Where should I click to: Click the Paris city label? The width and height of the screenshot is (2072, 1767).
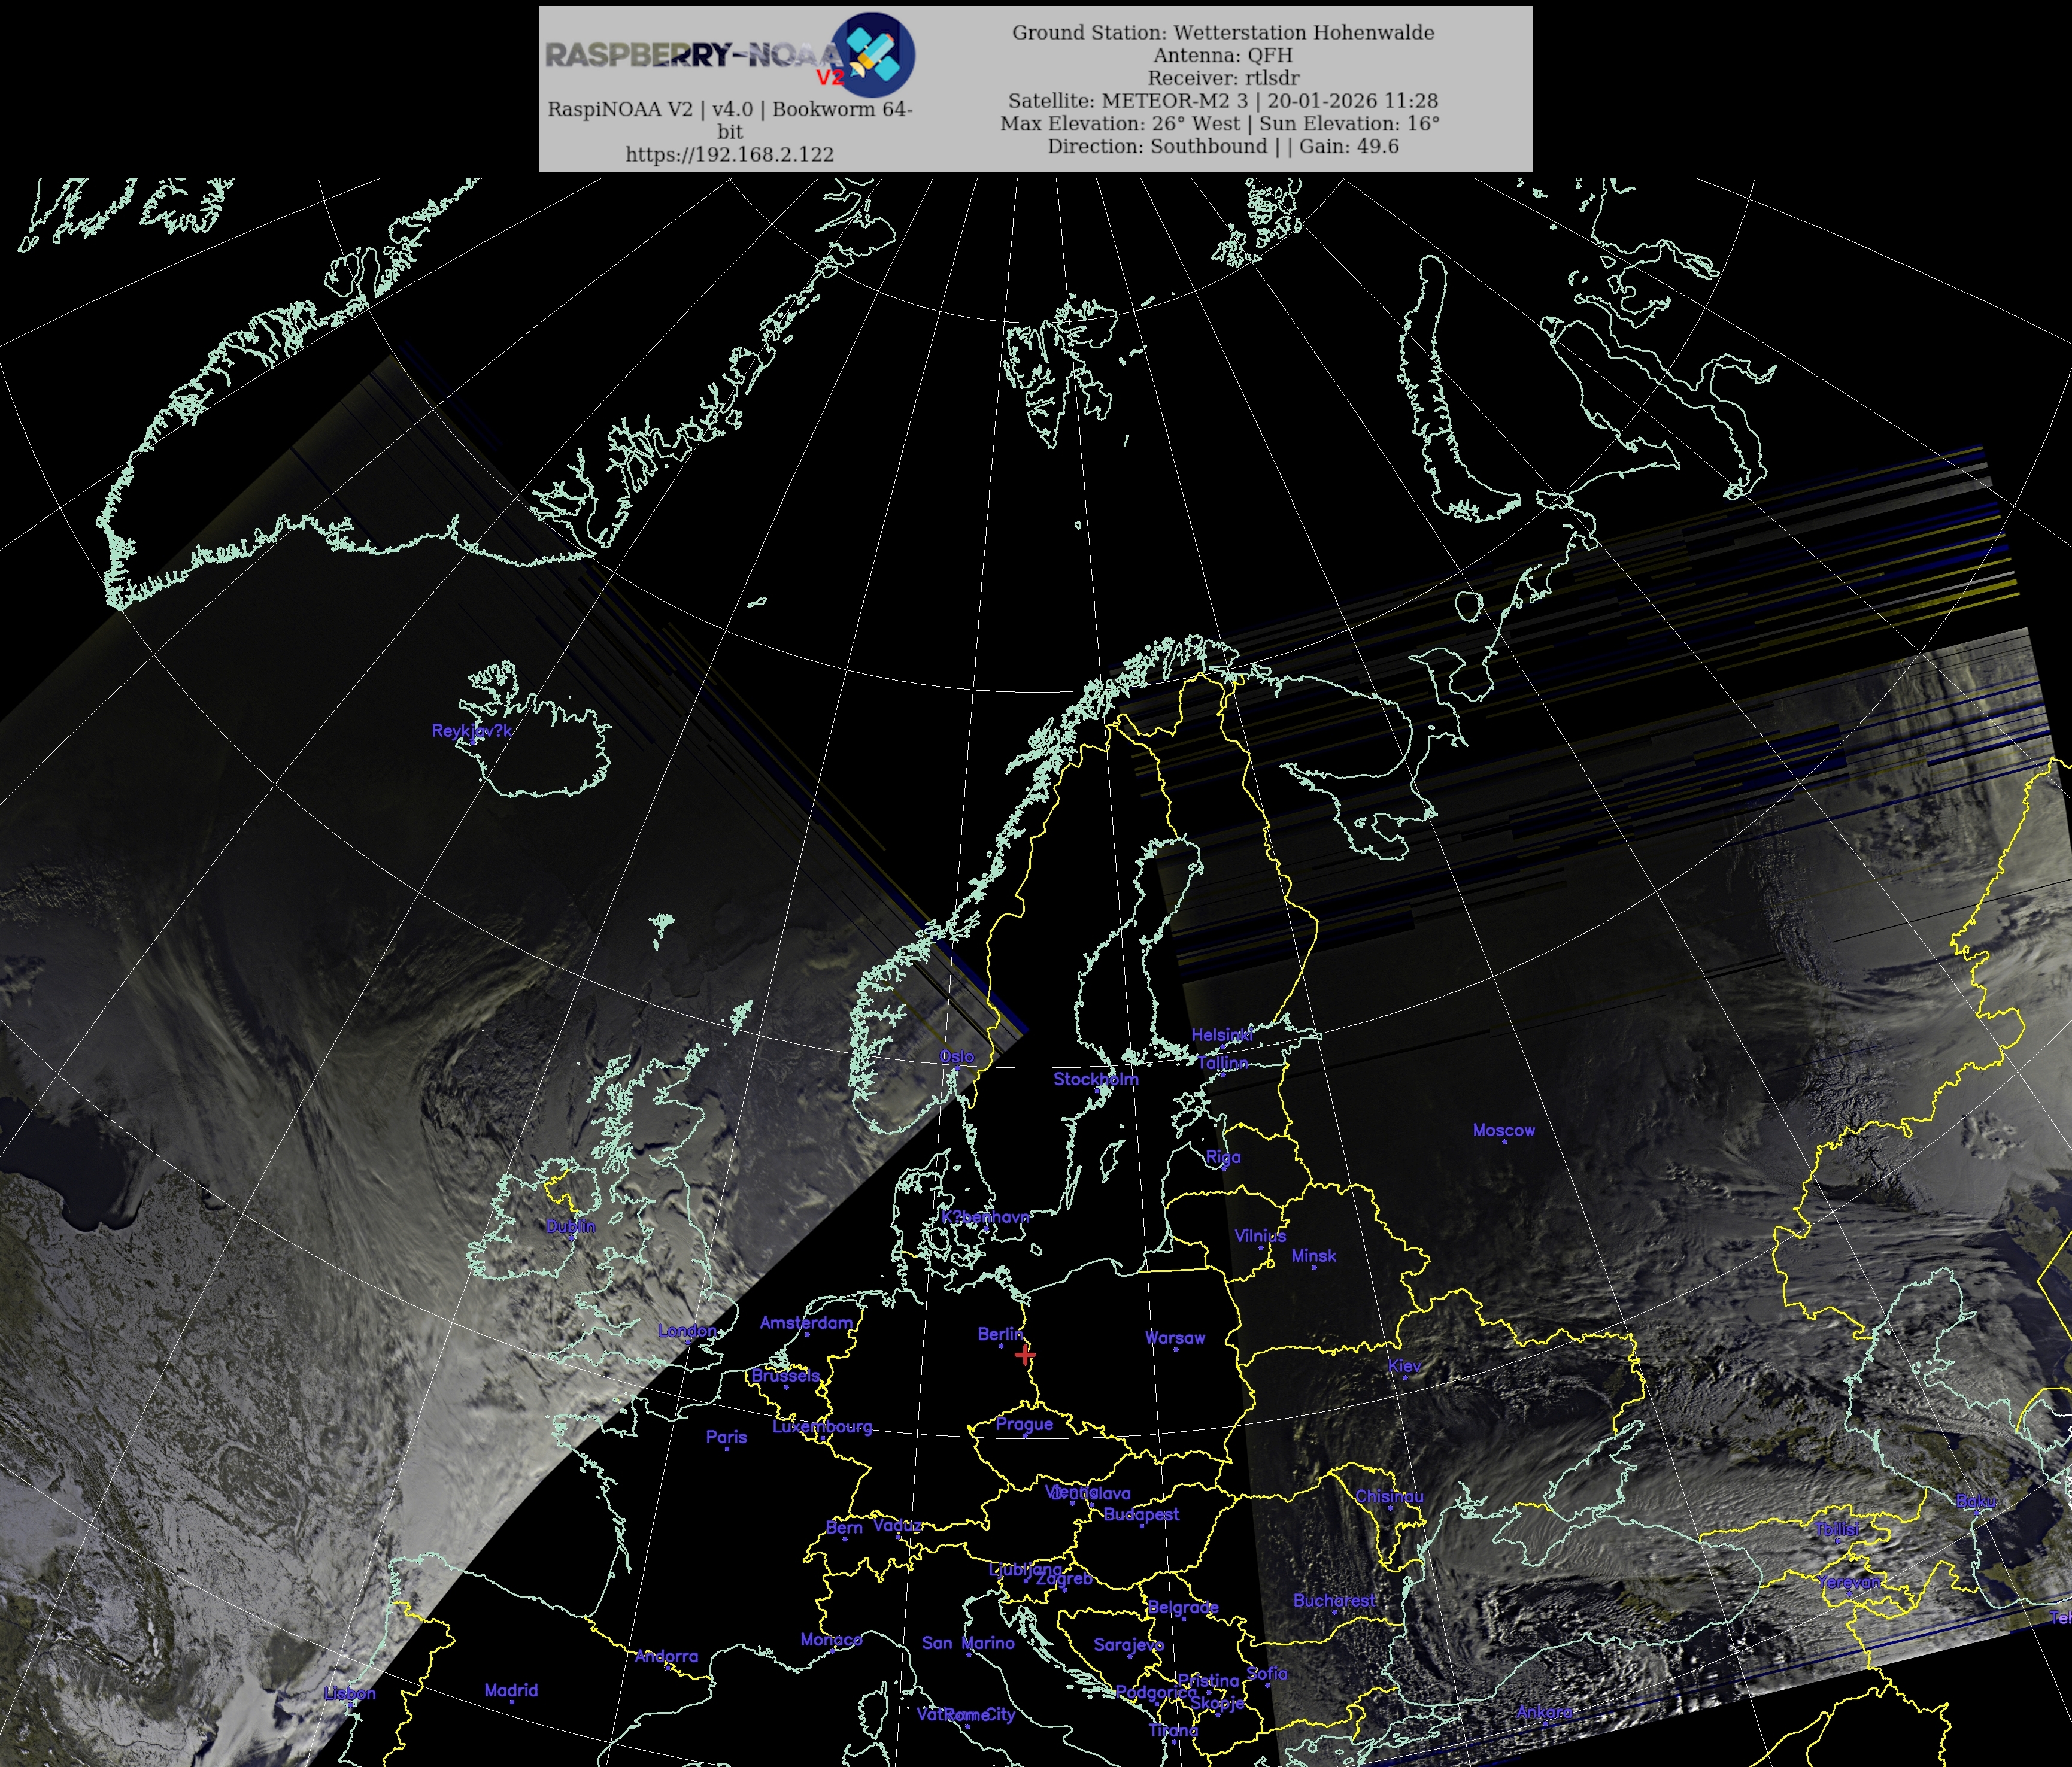[726, 1437]
